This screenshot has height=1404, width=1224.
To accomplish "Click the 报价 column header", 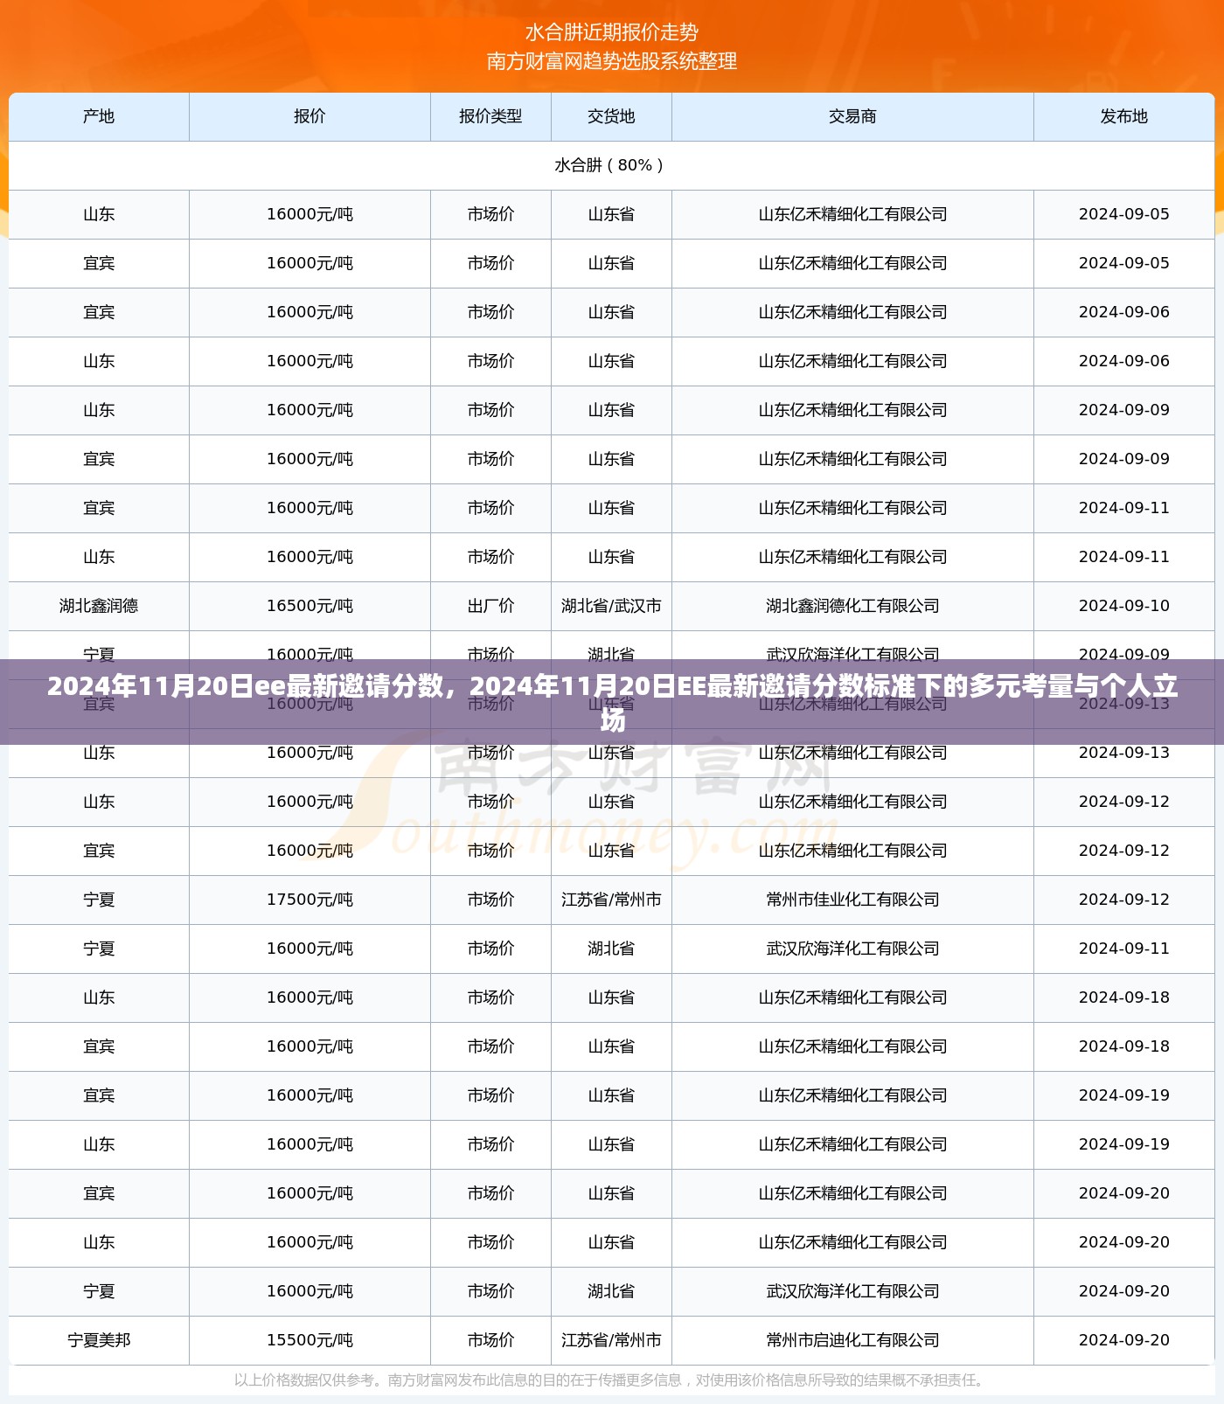I will tap(309, 116).
